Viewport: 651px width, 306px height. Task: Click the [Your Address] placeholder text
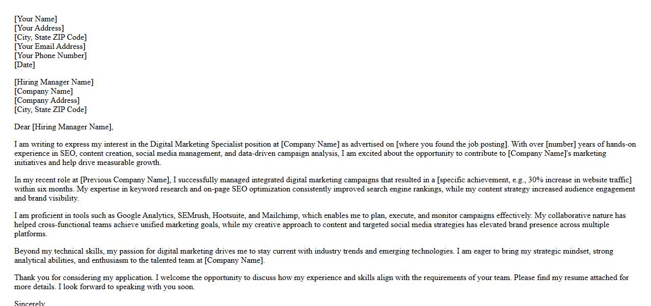(x=39, y=28)
